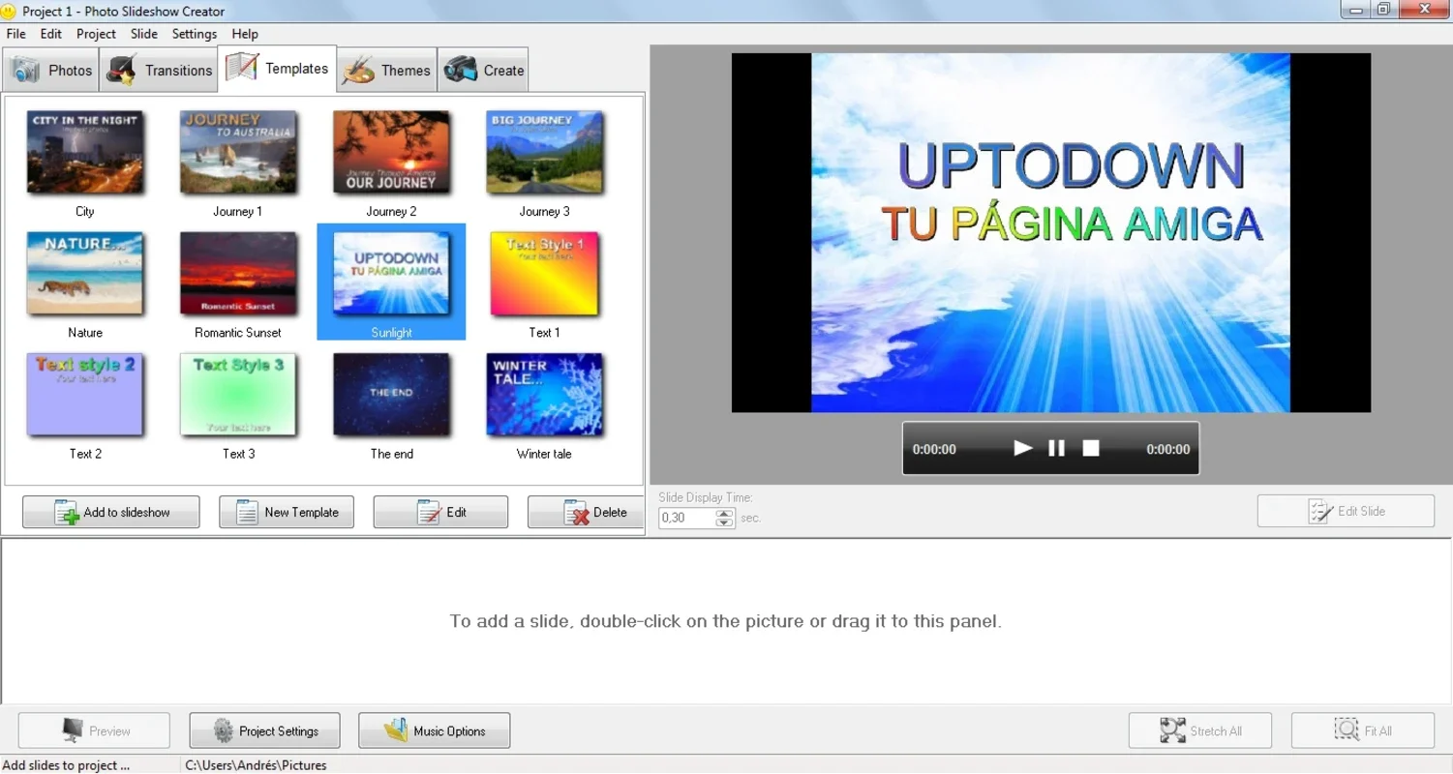Click the total time 0:00:00 on the right
This screenshot has width=1453, height=774.
(1168, 449)
